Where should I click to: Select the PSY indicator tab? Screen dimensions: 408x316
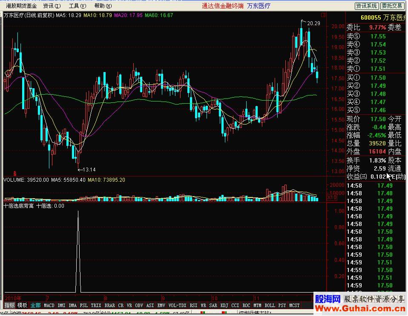(x=282, y=305)
